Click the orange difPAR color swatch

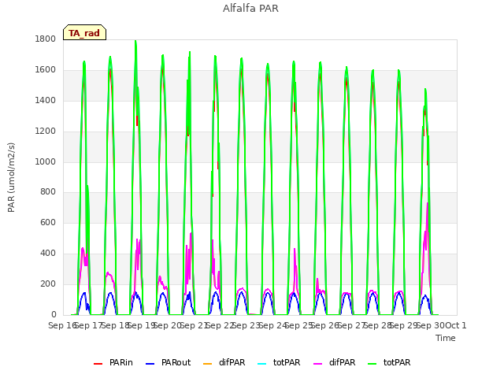pyautogui.click(x=208, y=364)
